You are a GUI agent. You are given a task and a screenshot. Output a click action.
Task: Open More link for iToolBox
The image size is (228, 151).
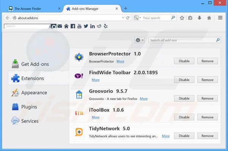[96, 118]
